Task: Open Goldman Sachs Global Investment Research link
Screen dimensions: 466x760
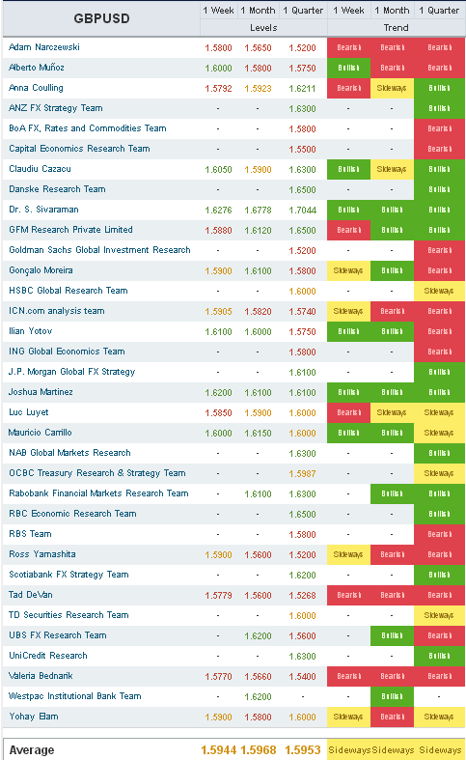Action: pos(99,250)
